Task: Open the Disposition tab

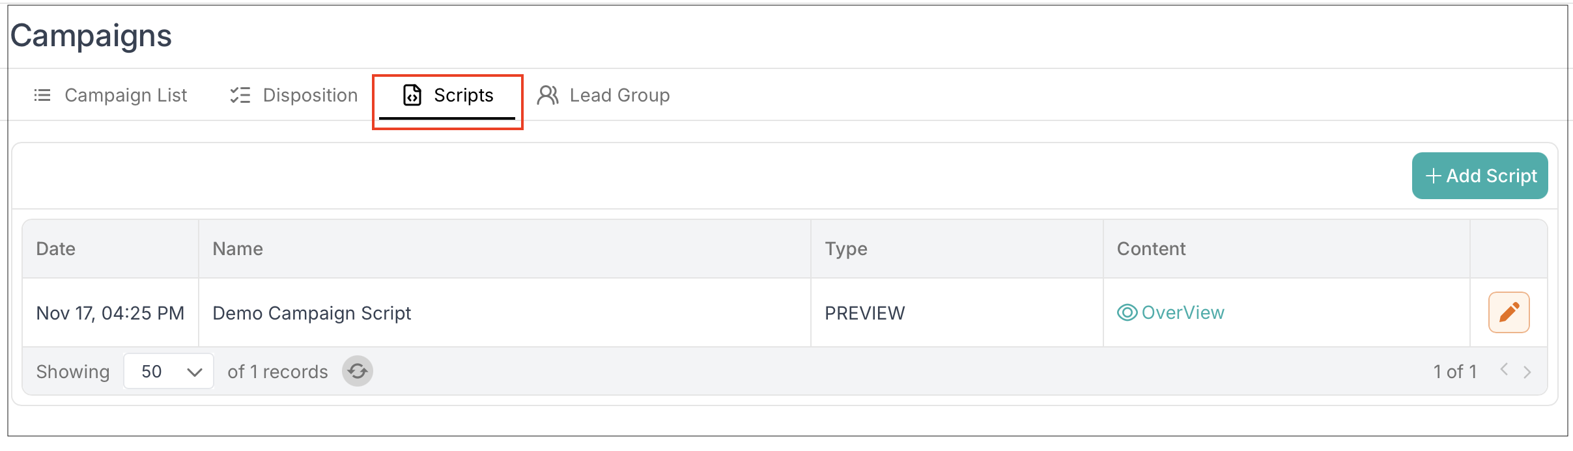Action: [x=310, y=96]
